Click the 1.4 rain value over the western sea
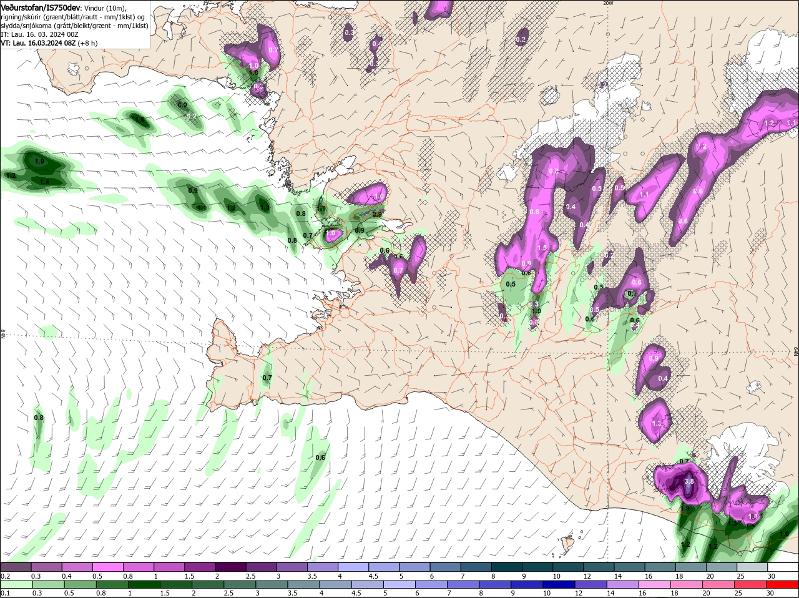This screenshot has width=799, height=598. (x=44, y=182)
